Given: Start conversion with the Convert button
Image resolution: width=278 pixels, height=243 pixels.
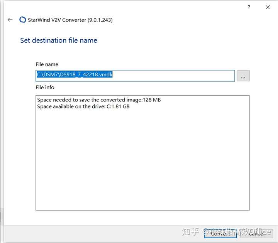Looking at the screenshot, I should (220, 233).
